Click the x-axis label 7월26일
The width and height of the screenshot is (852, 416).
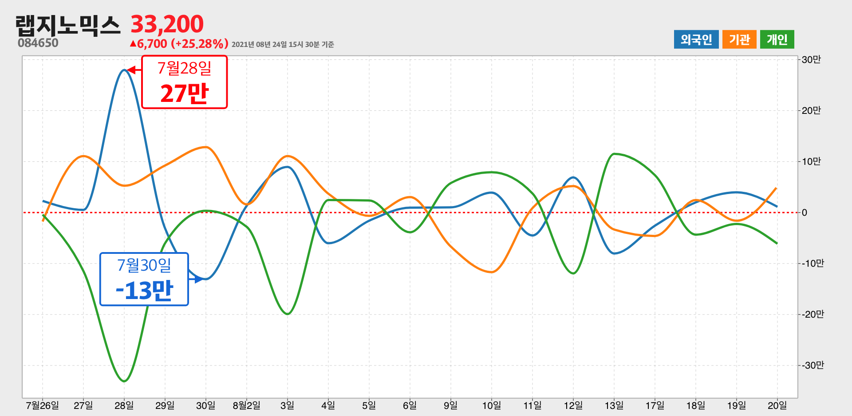tap(43, 405)
